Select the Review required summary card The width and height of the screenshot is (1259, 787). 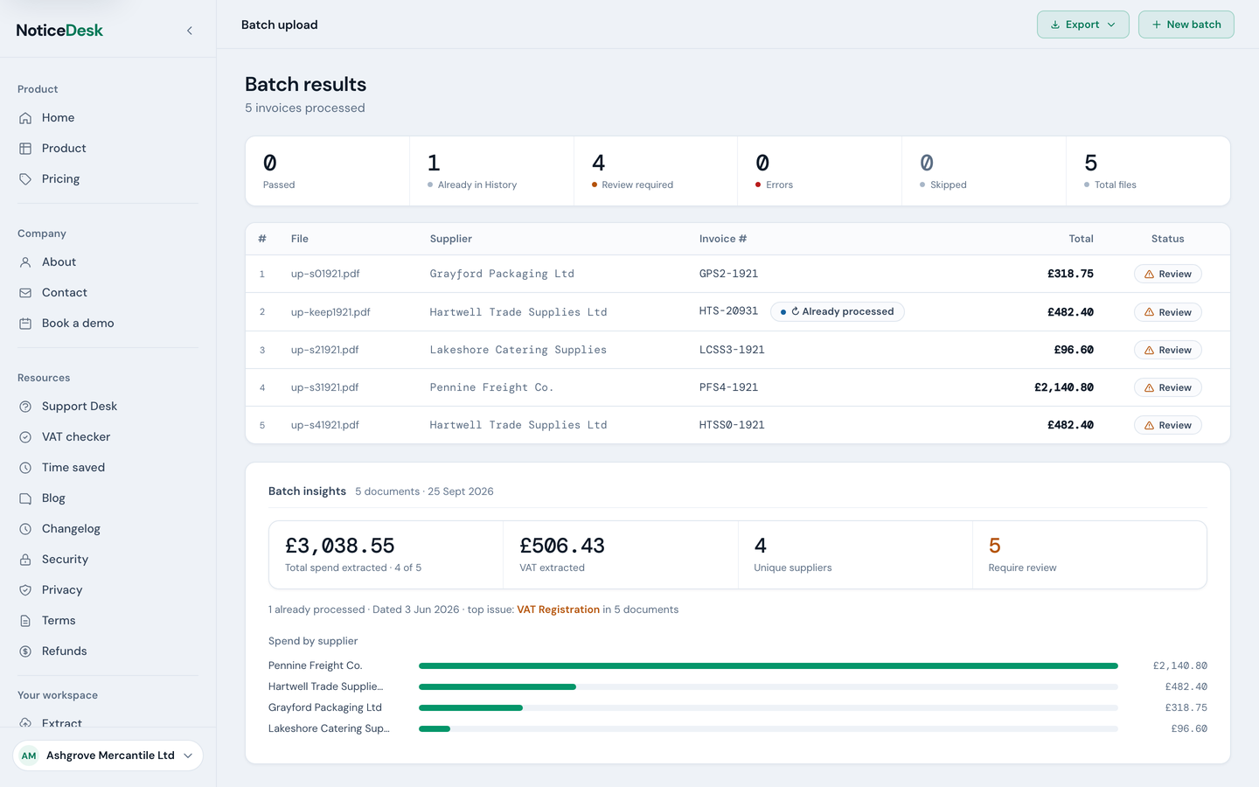656,171
